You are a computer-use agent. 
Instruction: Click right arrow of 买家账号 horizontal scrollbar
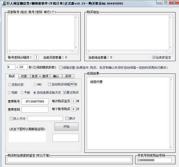click(x=72, y=51)
